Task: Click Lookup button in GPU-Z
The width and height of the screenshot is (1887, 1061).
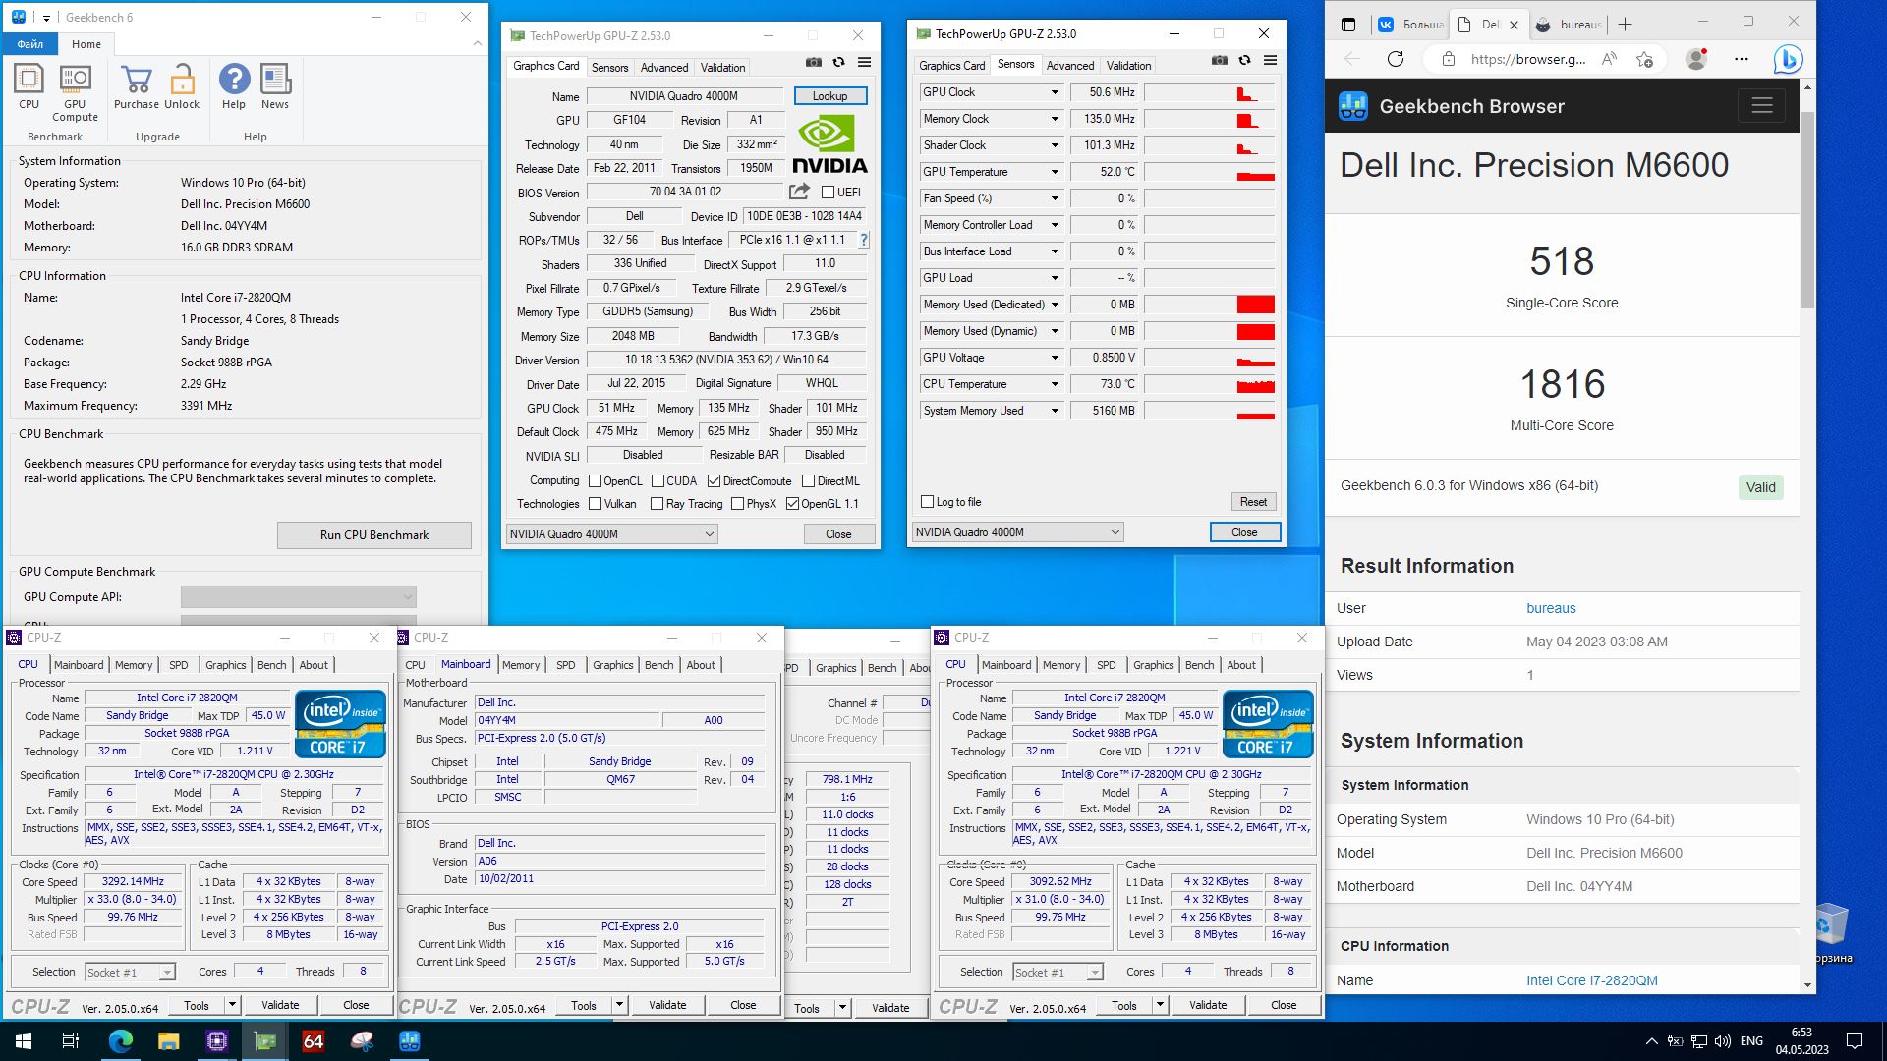Action: coord(829,96)
